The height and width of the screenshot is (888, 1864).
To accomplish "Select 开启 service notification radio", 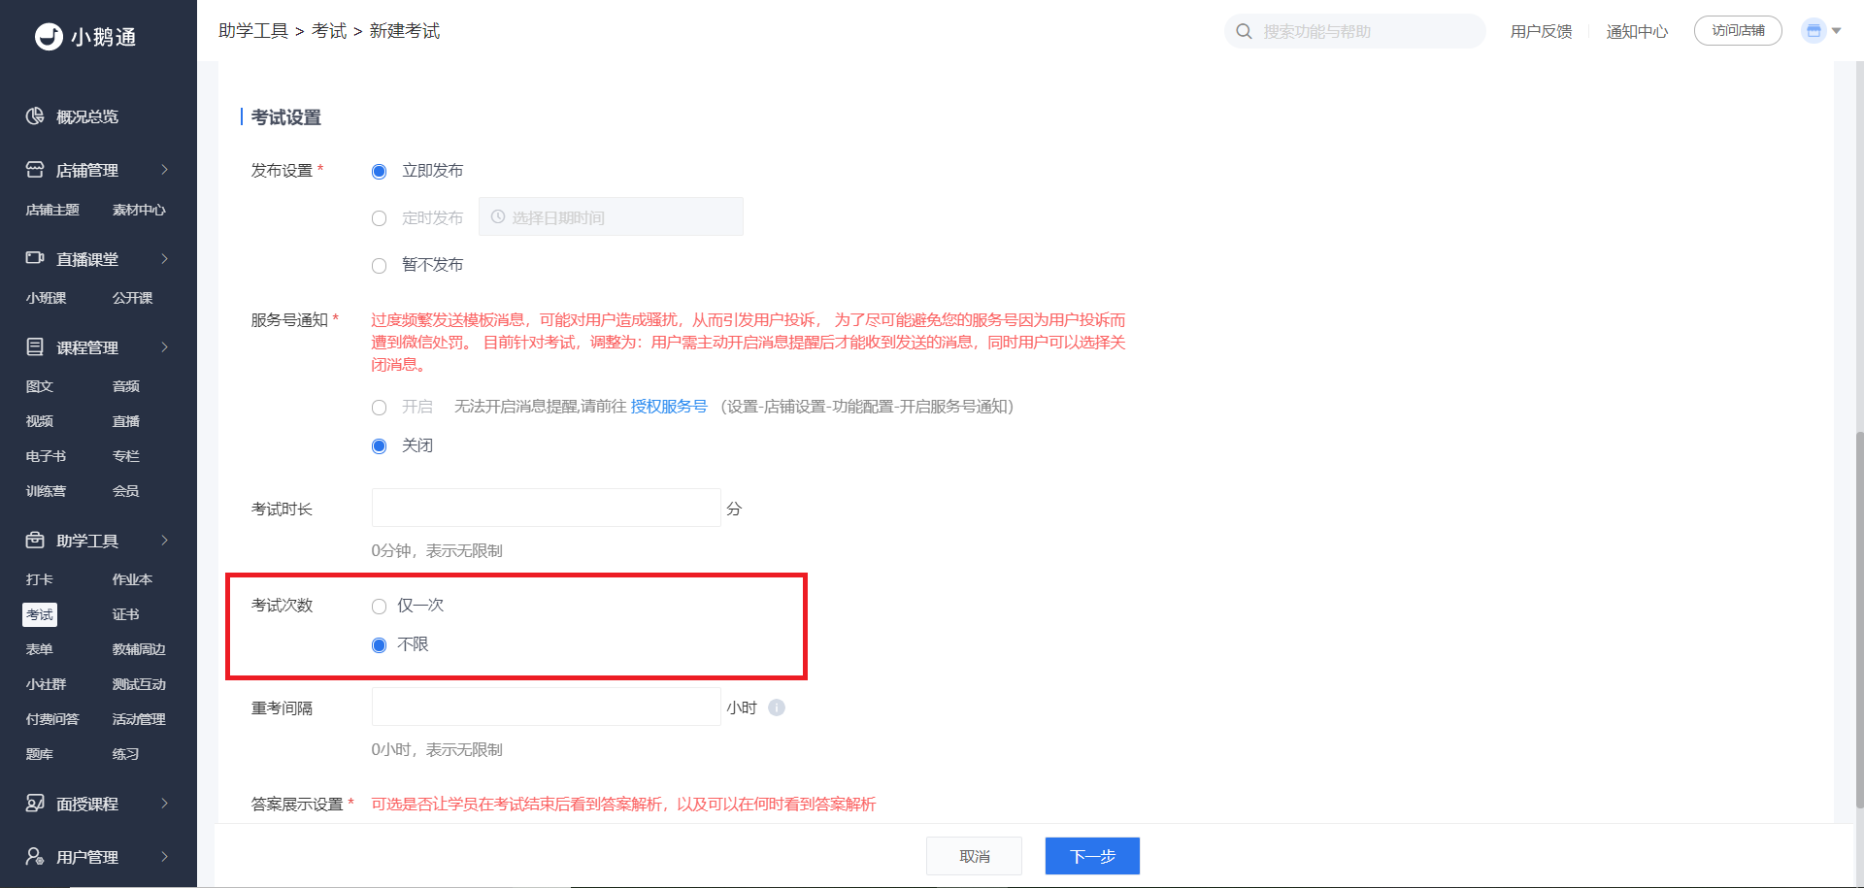I will 380,408.
